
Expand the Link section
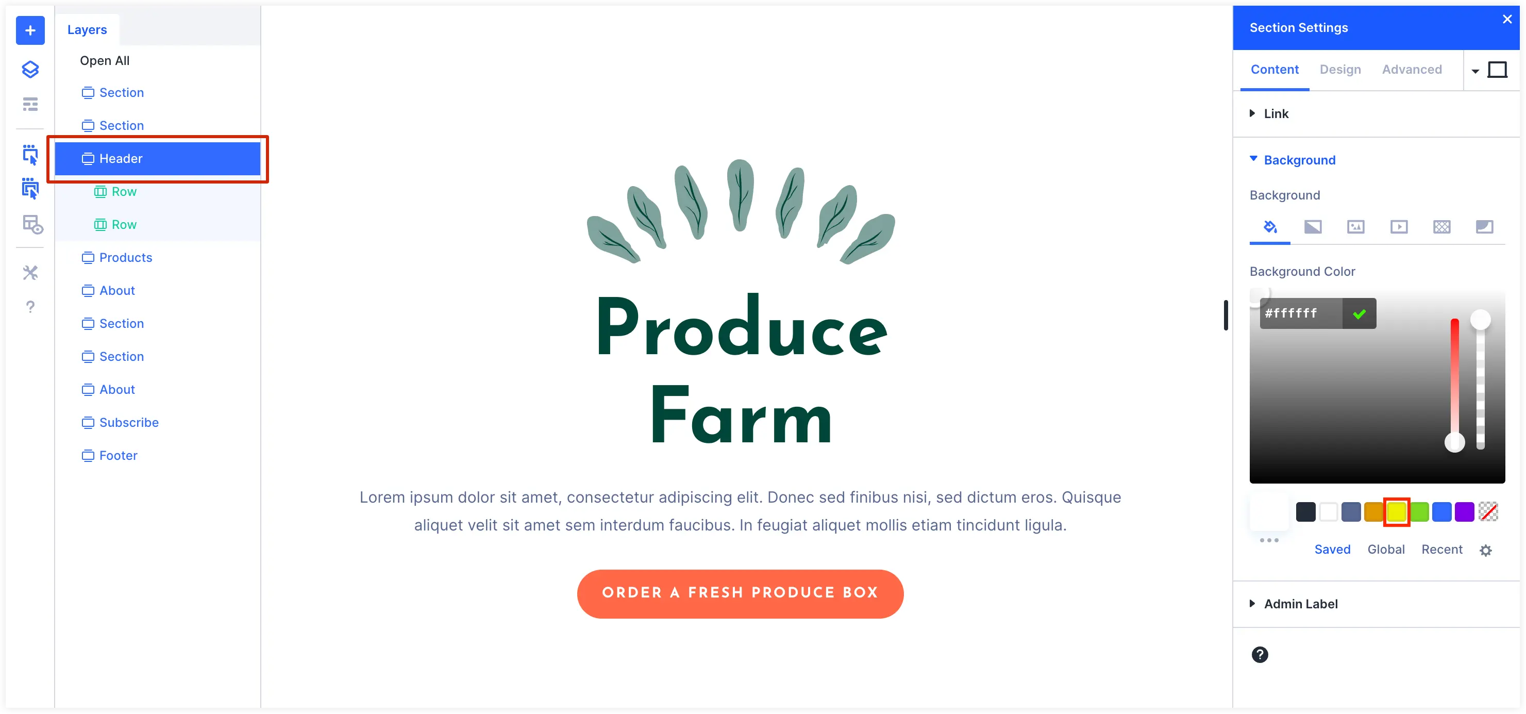[x=1276, y=113]
